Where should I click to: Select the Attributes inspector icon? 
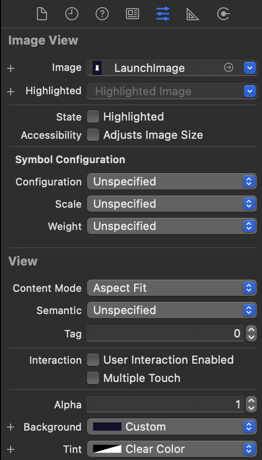163,14
